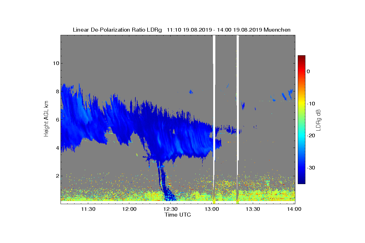This screenshot has height=243, width=365.
Task: Click the '11:30' time tick label
Action: 88,209
